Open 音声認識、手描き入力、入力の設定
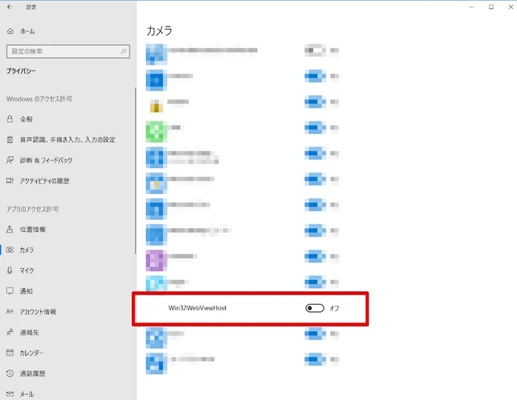This screenshot has height=400, width=517. (x=67, y=140)
